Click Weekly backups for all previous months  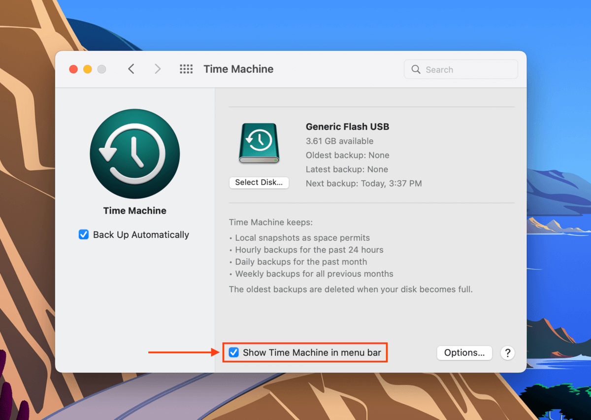coord(314,274)
